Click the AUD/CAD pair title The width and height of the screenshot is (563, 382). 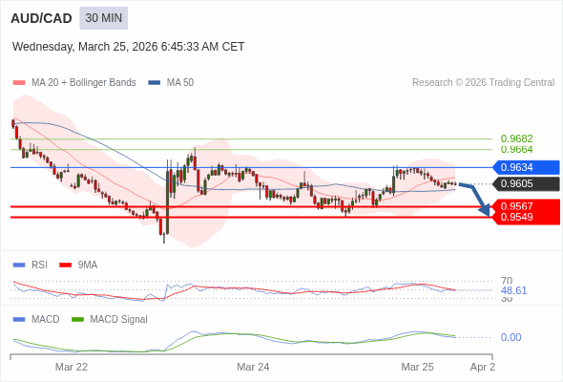click(41, 18)
